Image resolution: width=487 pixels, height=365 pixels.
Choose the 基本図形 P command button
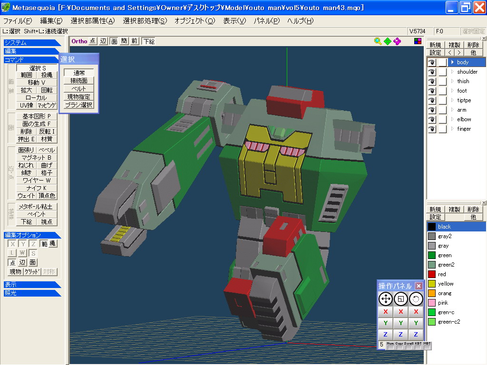[37, 116]
